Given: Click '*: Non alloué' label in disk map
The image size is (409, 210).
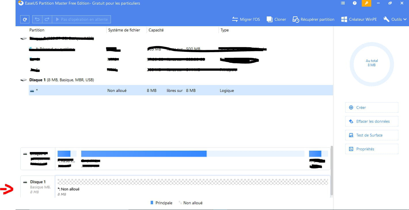Looking at the screenshot, I should (69, 189).
